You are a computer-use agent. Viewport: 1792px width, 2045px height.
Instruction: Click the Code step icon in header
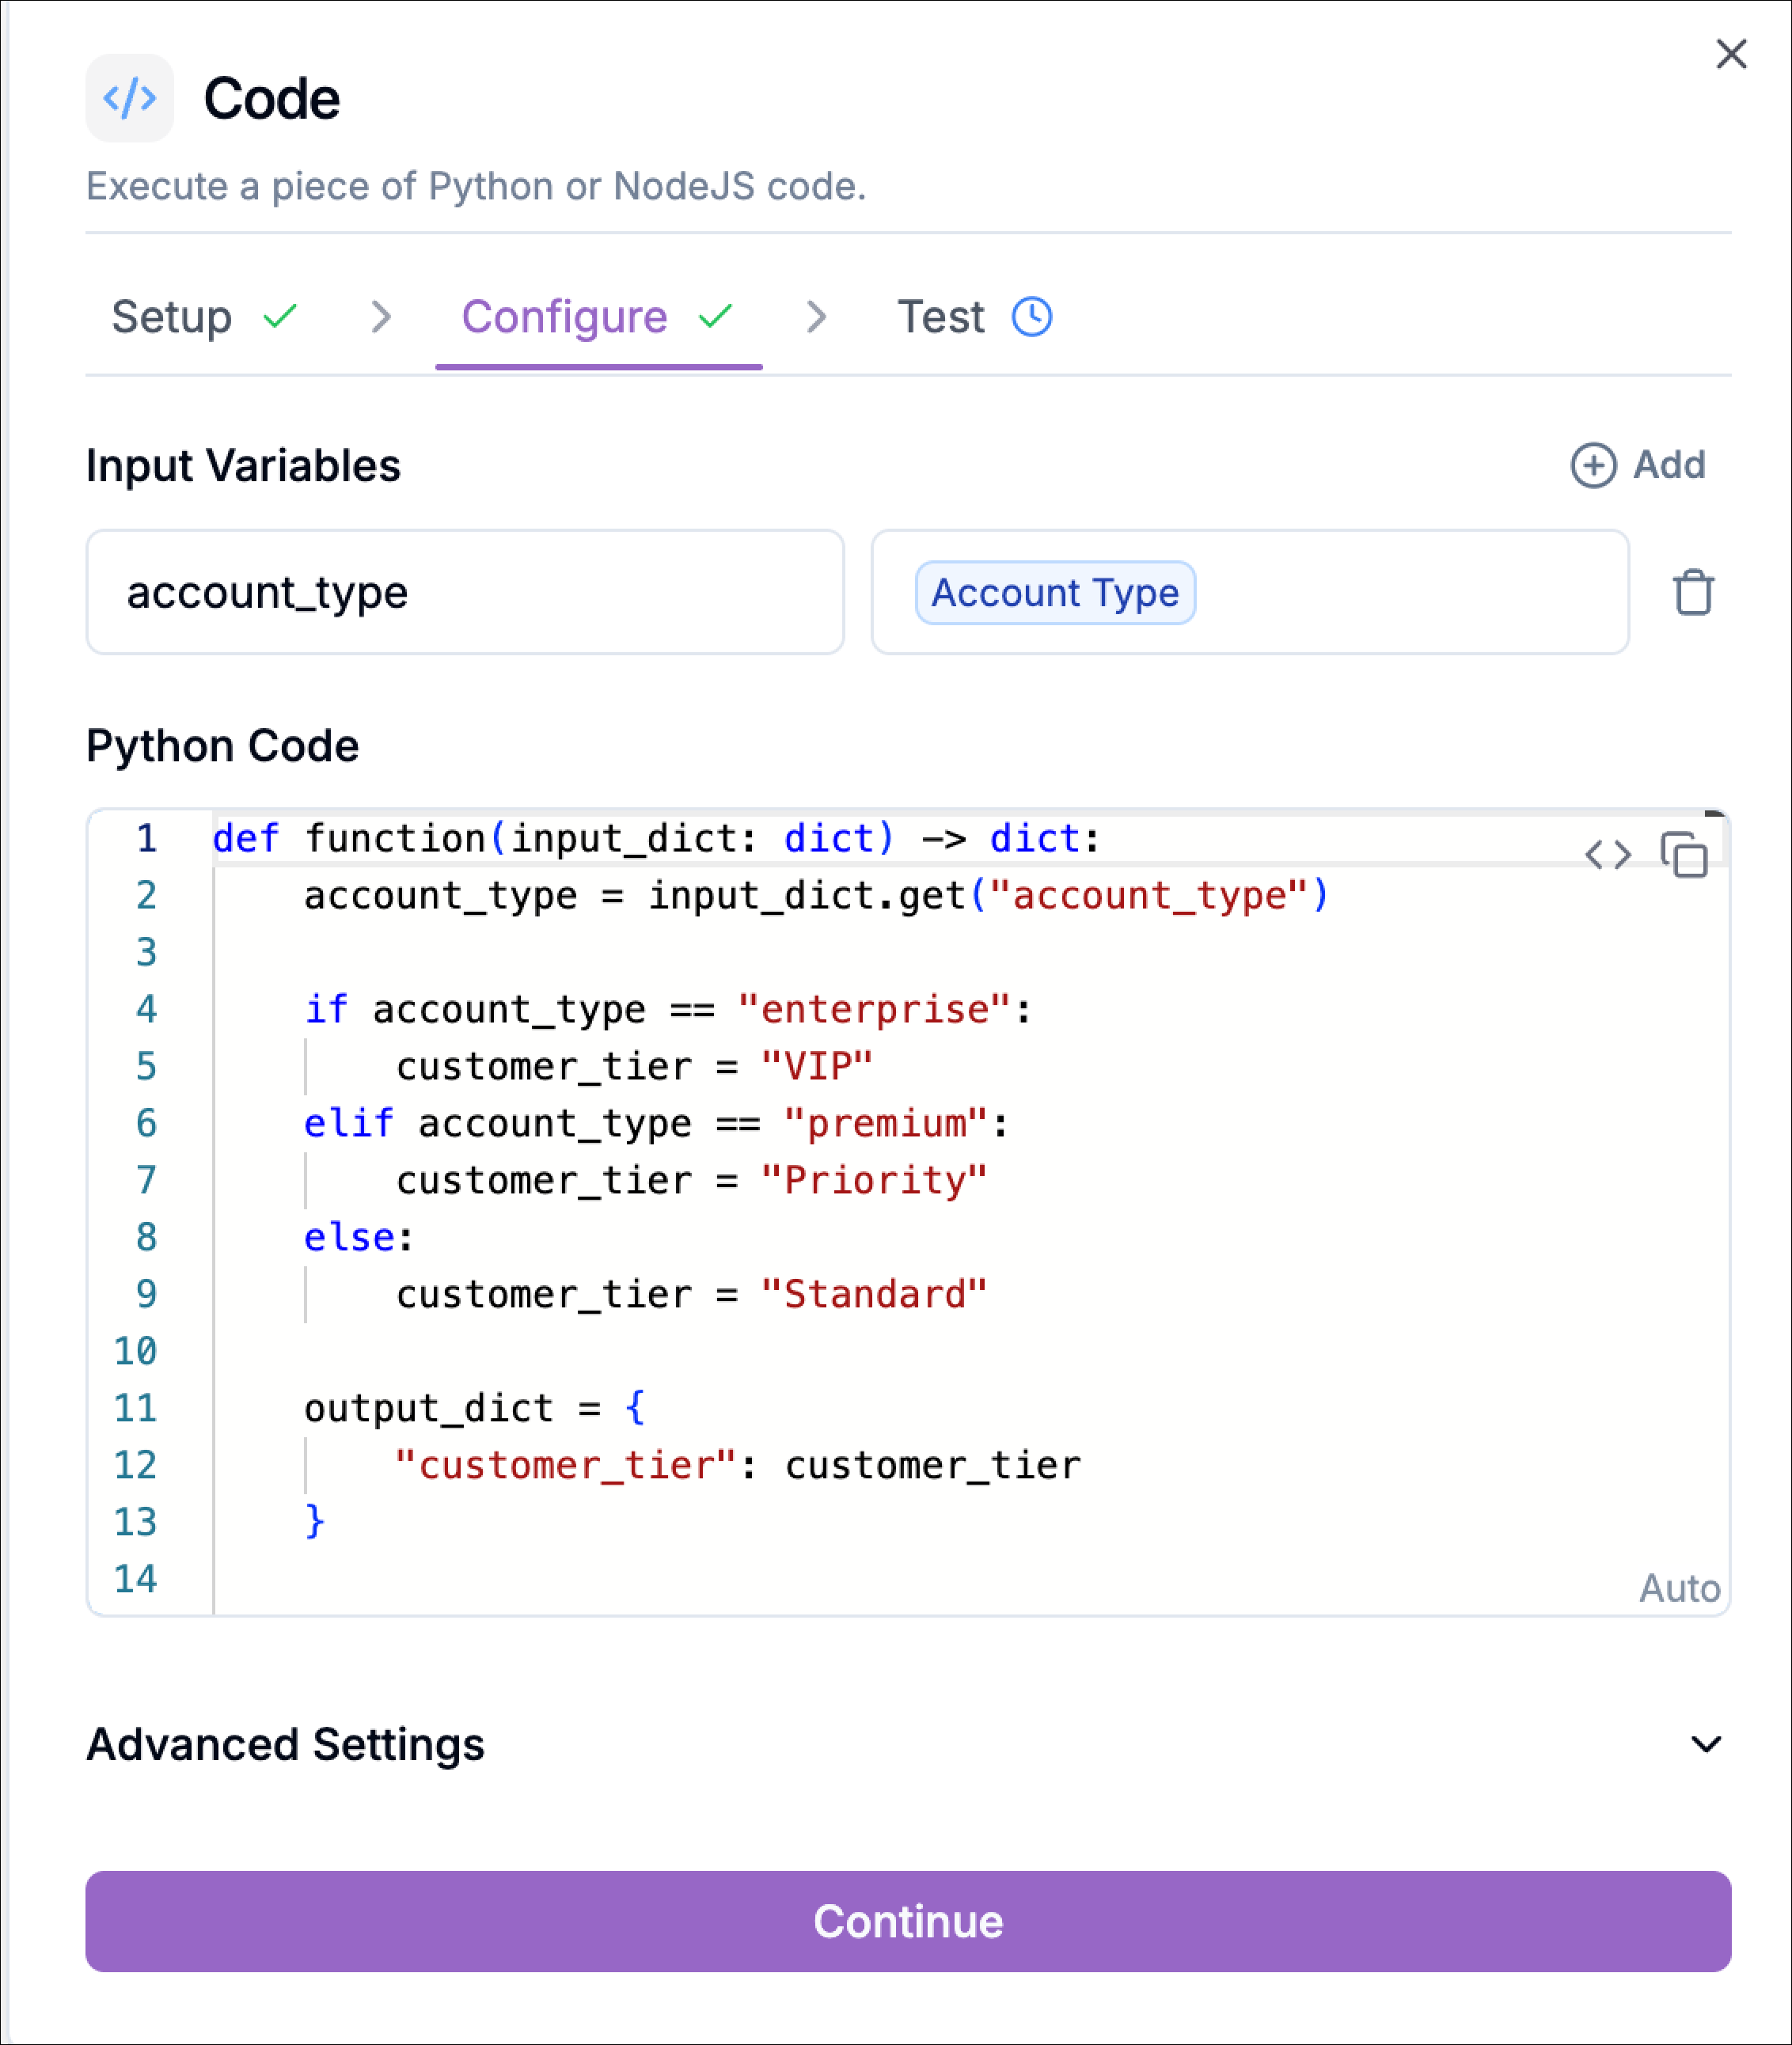129,98
